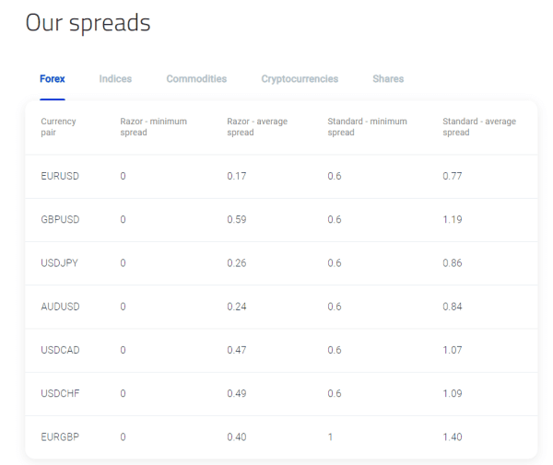Click EURUSD Razor average spread 0.17
Image resolution: width=553 pixels, height=465 pixels.
pos(237,176)
